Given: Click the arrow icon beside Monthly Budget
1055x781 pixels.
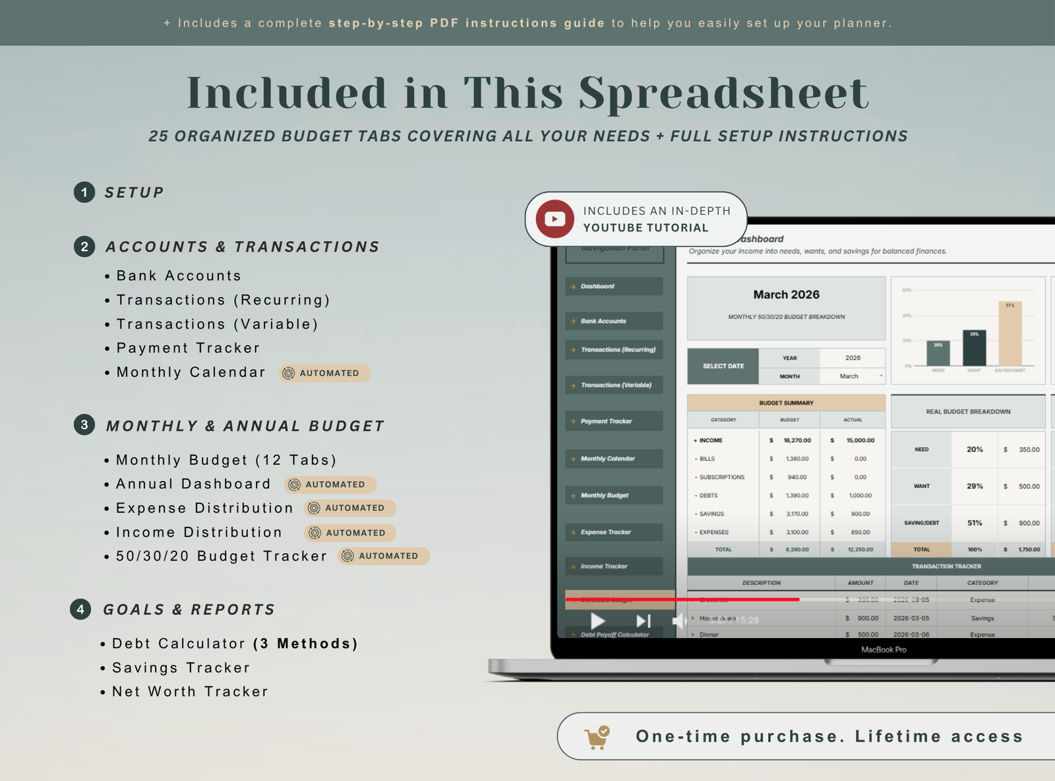Looking at the screenshot, I should point(573,496).
